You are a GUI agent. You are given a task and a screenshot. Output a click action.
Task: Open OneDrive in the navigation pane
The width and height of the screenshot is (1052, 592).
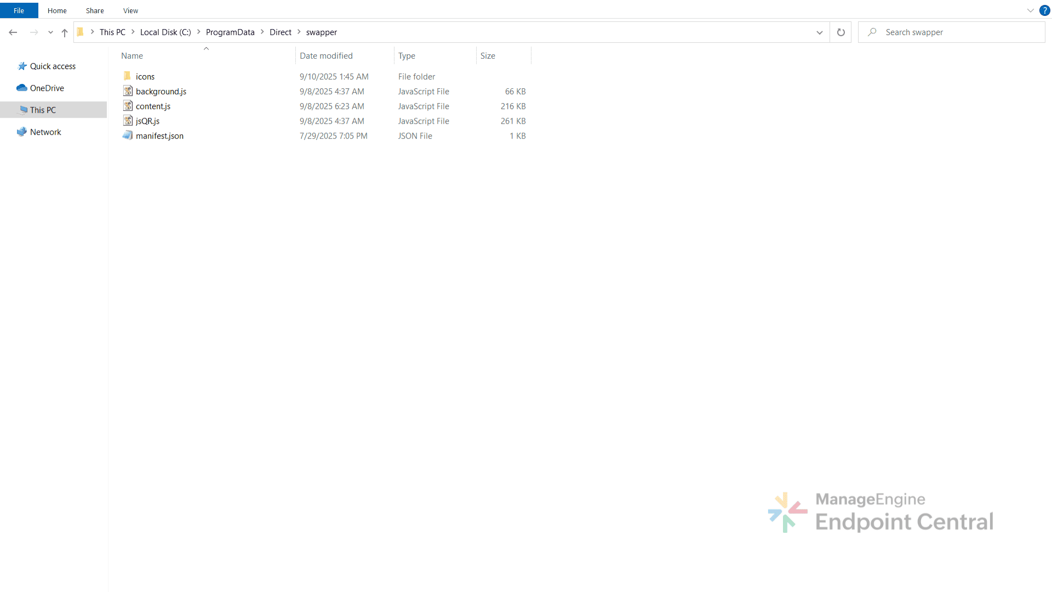(x=47, y=88)
